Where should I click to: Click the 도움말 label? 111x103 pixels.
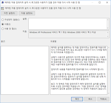tap(54, 41)
